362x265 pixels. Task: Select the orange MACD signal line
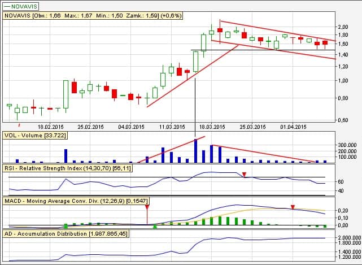coord(271,208)
